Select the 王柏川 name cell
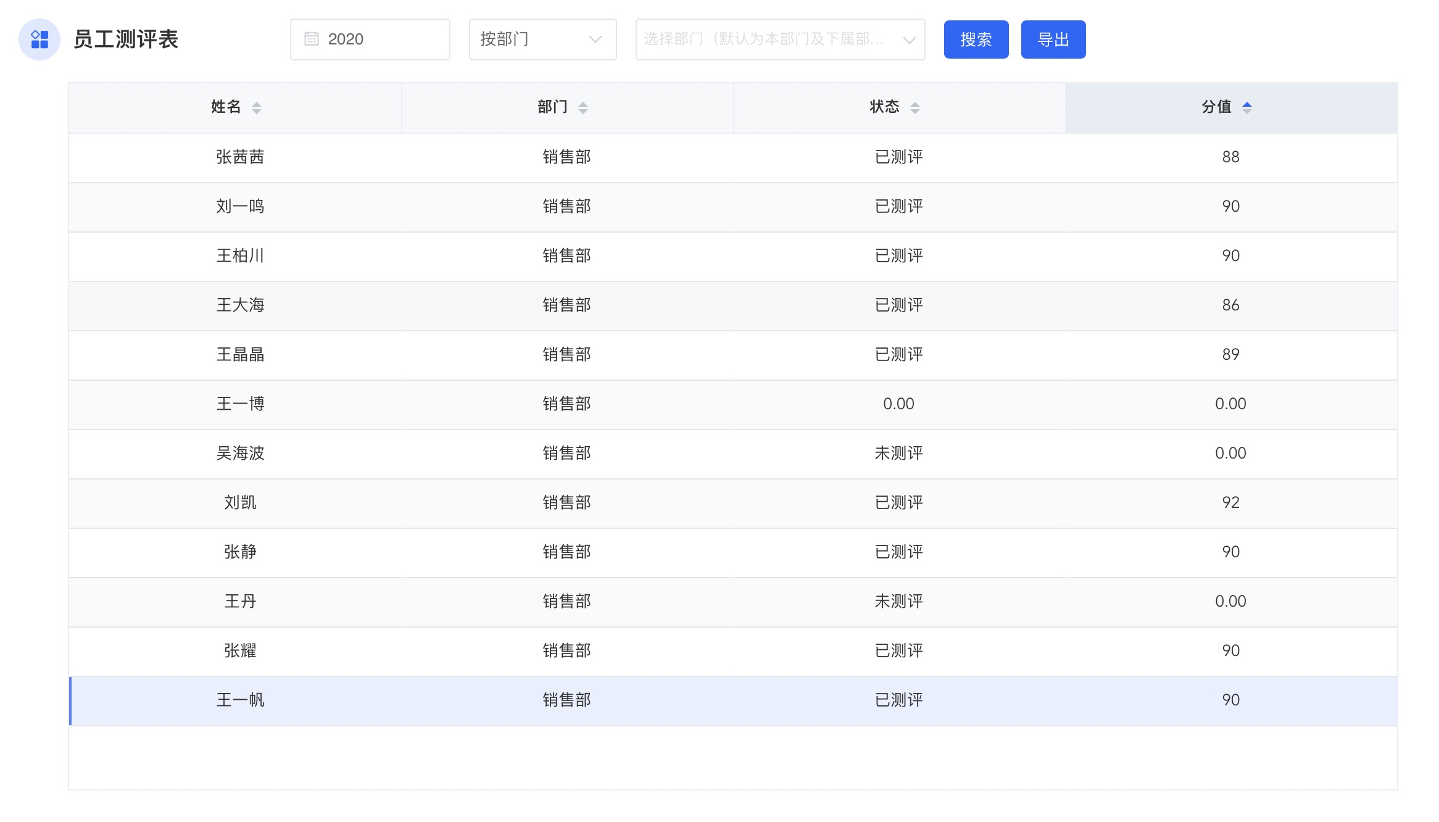The width and height of the screenshot is (1439, 822). [x=240, y=255]
